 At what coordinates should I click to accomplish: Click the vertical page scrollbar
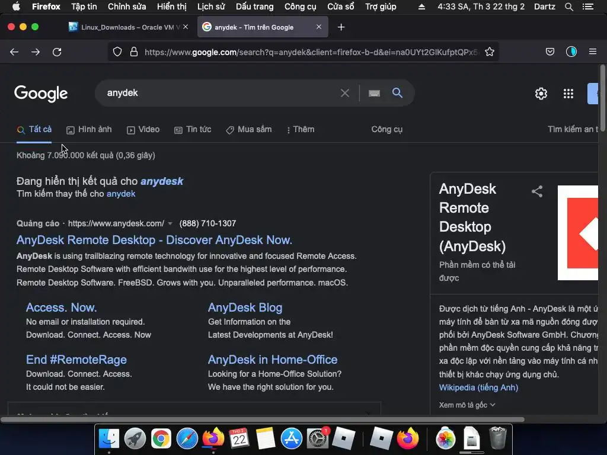(603, 99)
